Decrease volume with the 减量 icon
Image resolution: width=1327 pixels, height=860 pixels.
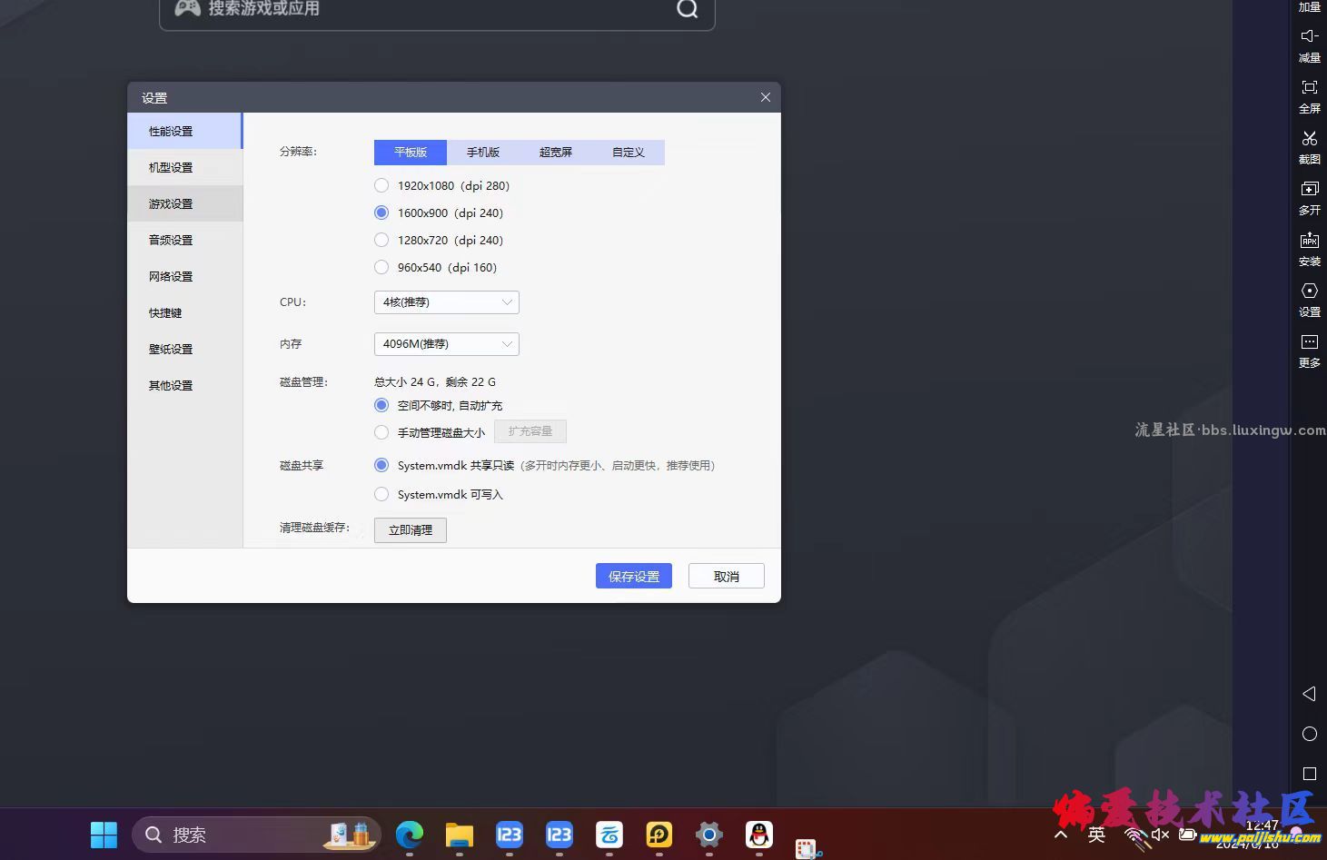[x=1309, y=45]
